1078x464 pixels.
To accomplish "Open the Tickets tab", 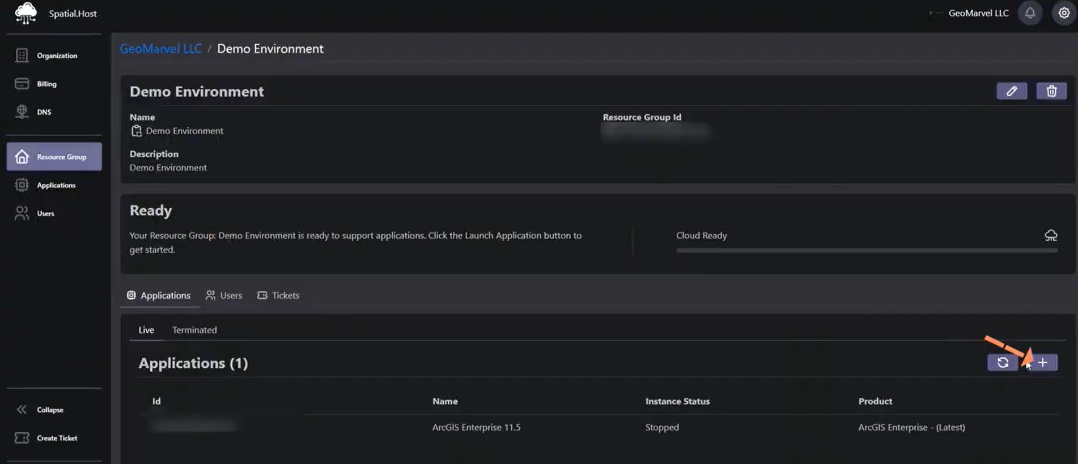I will (x=279, y=295).
